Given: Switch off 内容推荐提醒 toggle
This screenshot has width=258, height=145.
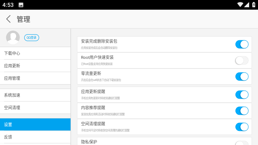Looking at the screenshot, I should [x=242, y=111].
